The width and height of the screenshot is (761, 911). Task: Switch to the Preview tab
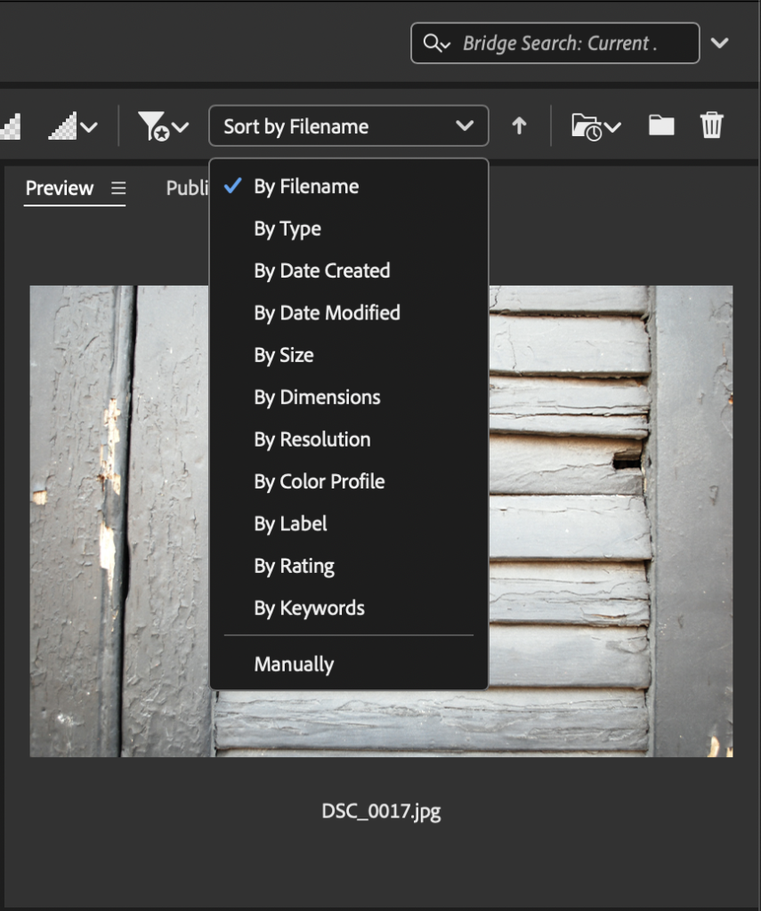click(x=59, y=189)
